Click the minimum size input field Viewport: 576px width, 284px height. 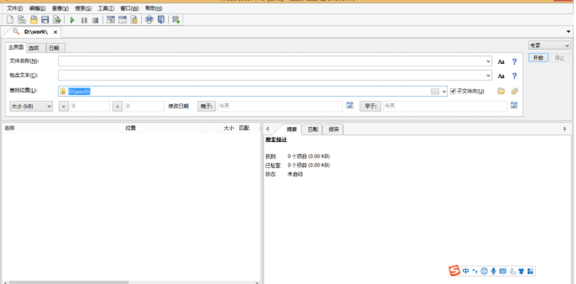coord(90,106)
